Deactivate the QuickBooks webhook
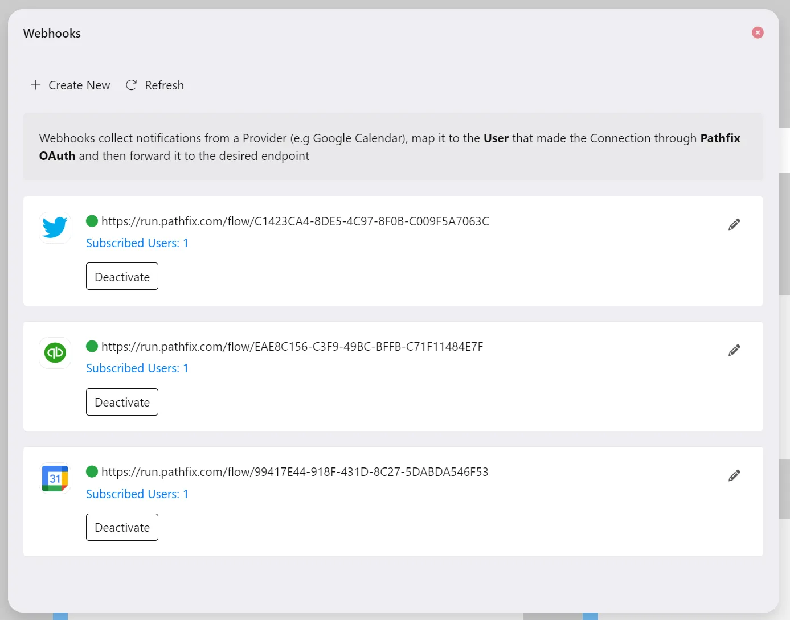This screenshot has height=620, width=790. [122, 402]
